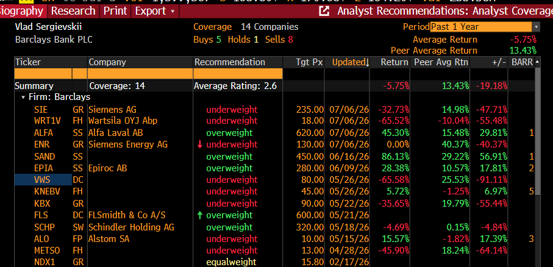553x267 pixels.
Task: Click analyst name Vlad Sergievskii
Action: 48,27
